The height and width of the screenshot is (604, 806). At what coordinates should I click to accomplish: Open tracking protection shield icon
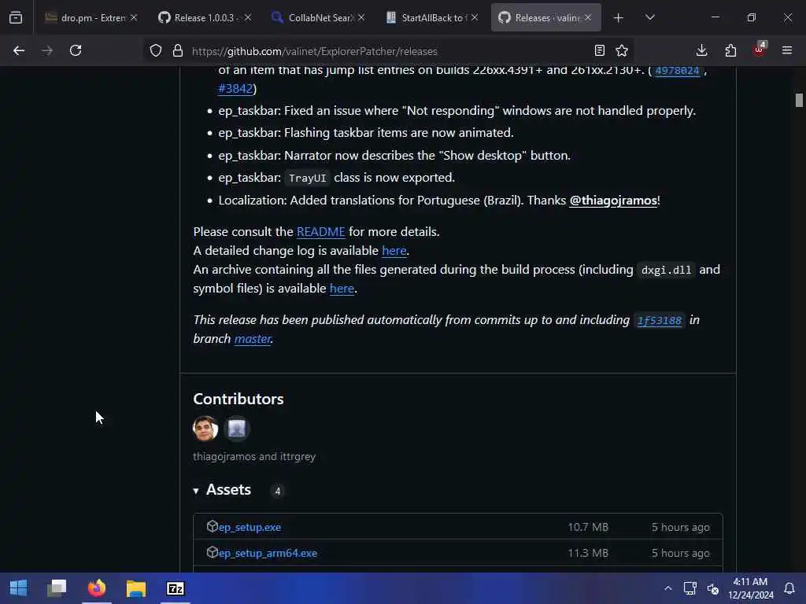click(x=156, y=50)
